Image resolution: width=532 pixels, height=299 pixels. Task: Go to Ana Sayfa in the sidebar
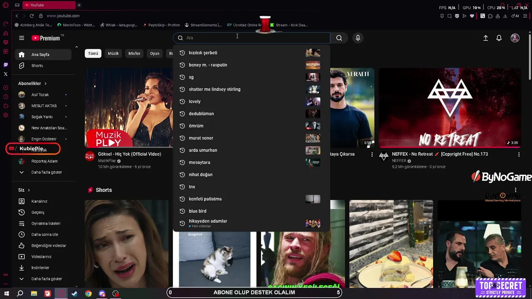point(43,54)
